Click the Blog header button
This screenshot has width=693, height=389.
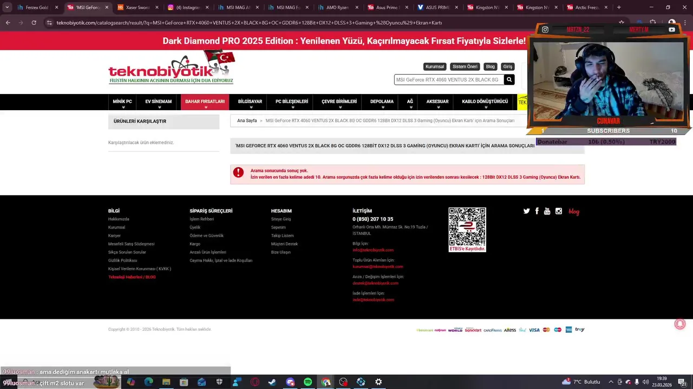click(491, 66)
